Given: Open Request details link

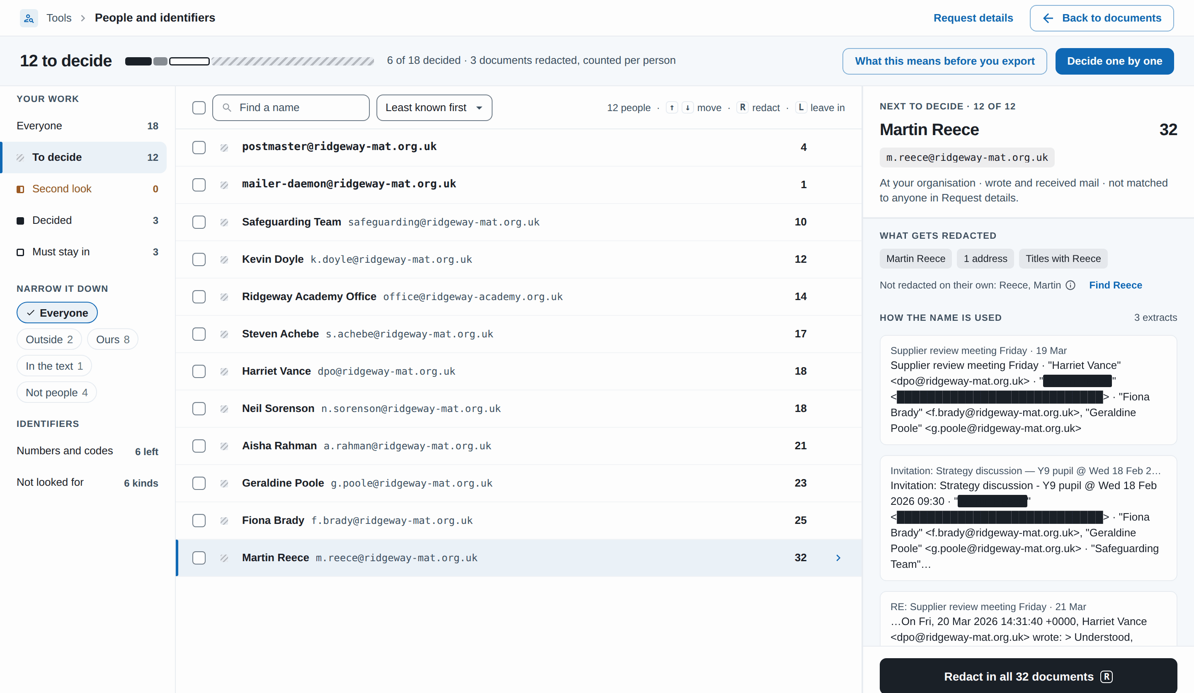Looking at the screenshot, I should click(x=973, y=18).
